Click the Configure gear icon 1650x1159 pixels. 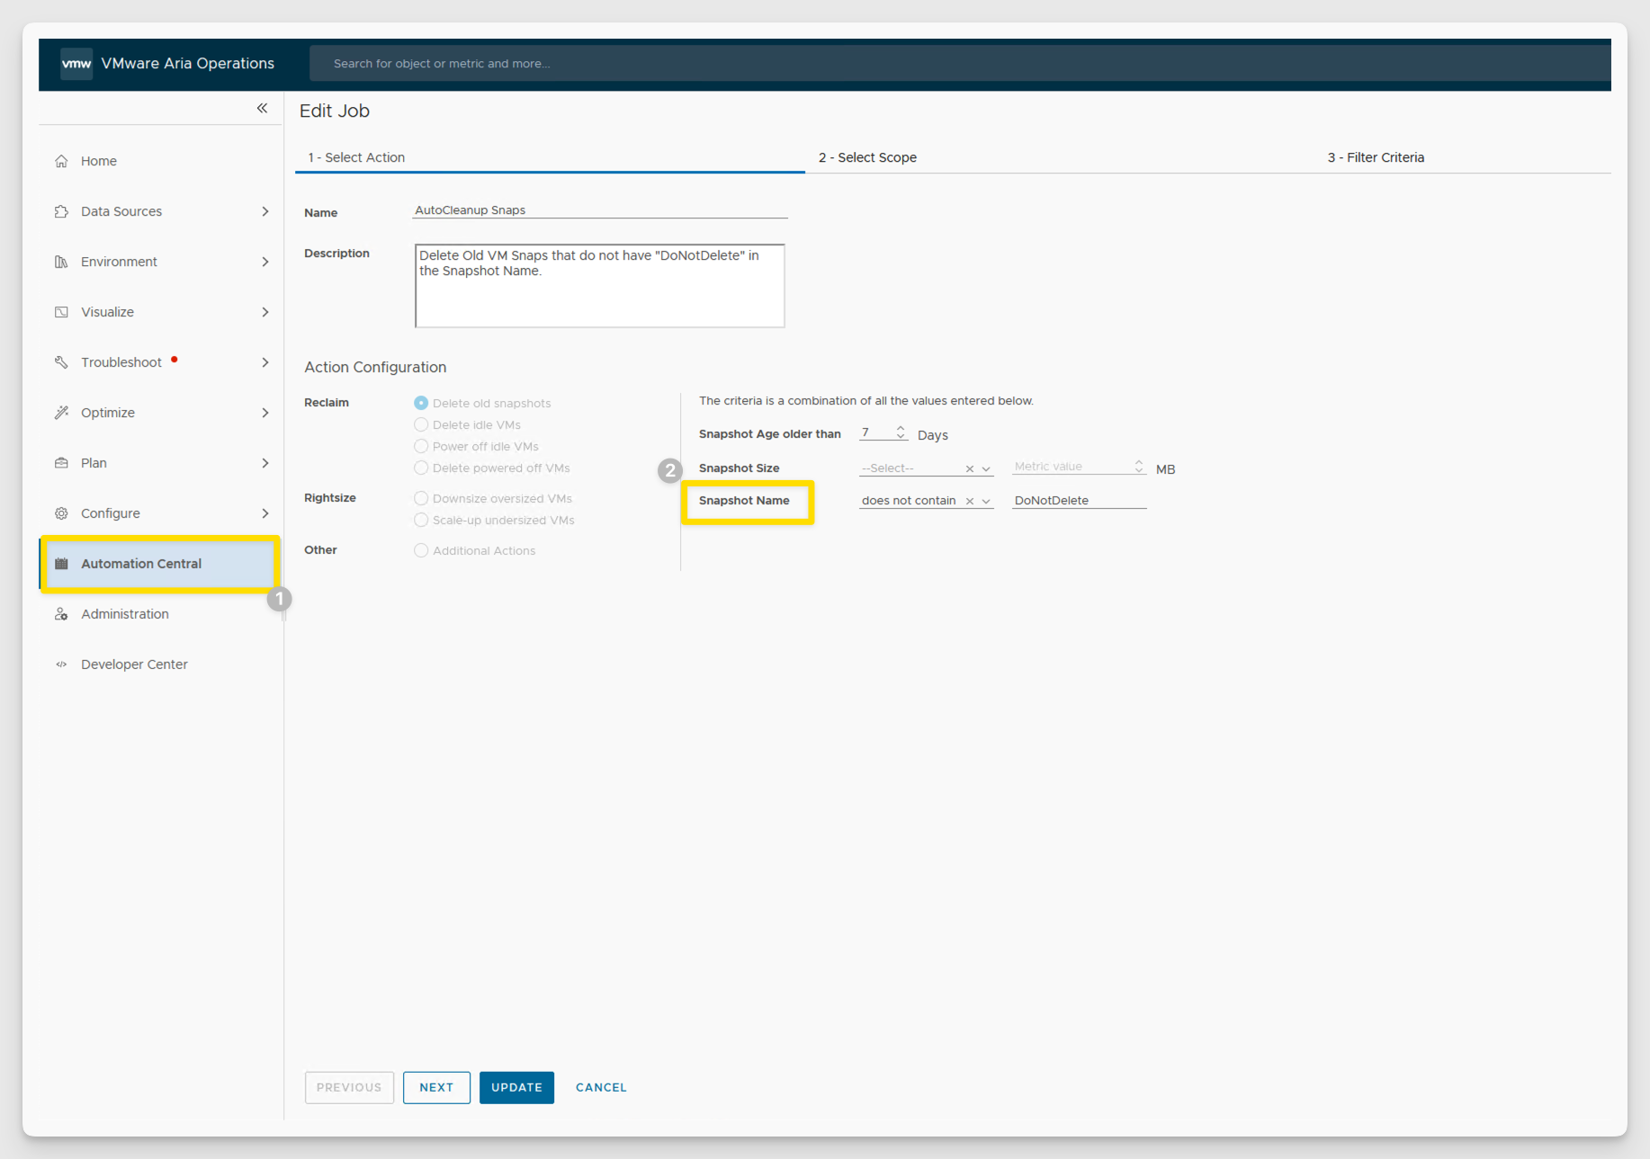click(61, 513)
